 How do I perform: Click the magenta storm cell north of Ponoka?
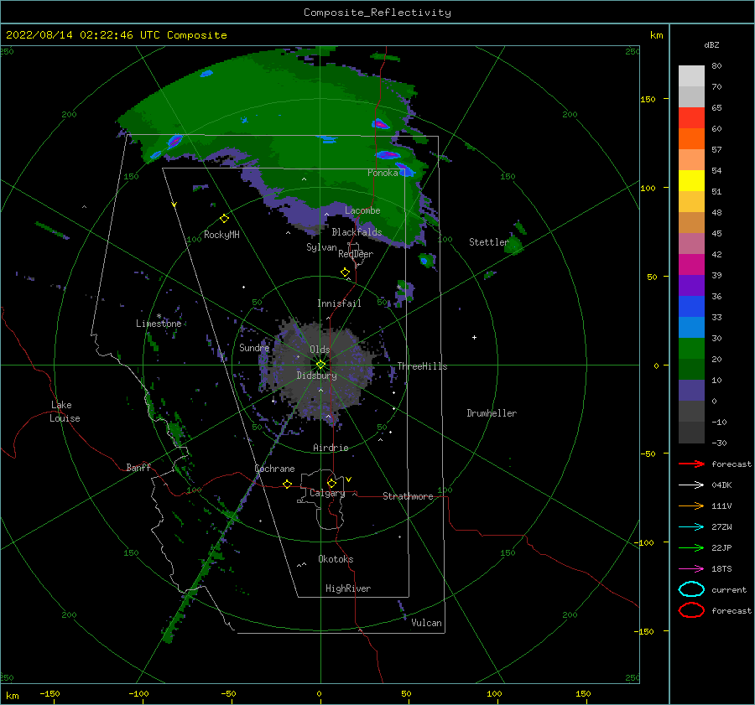coord(380,124)
